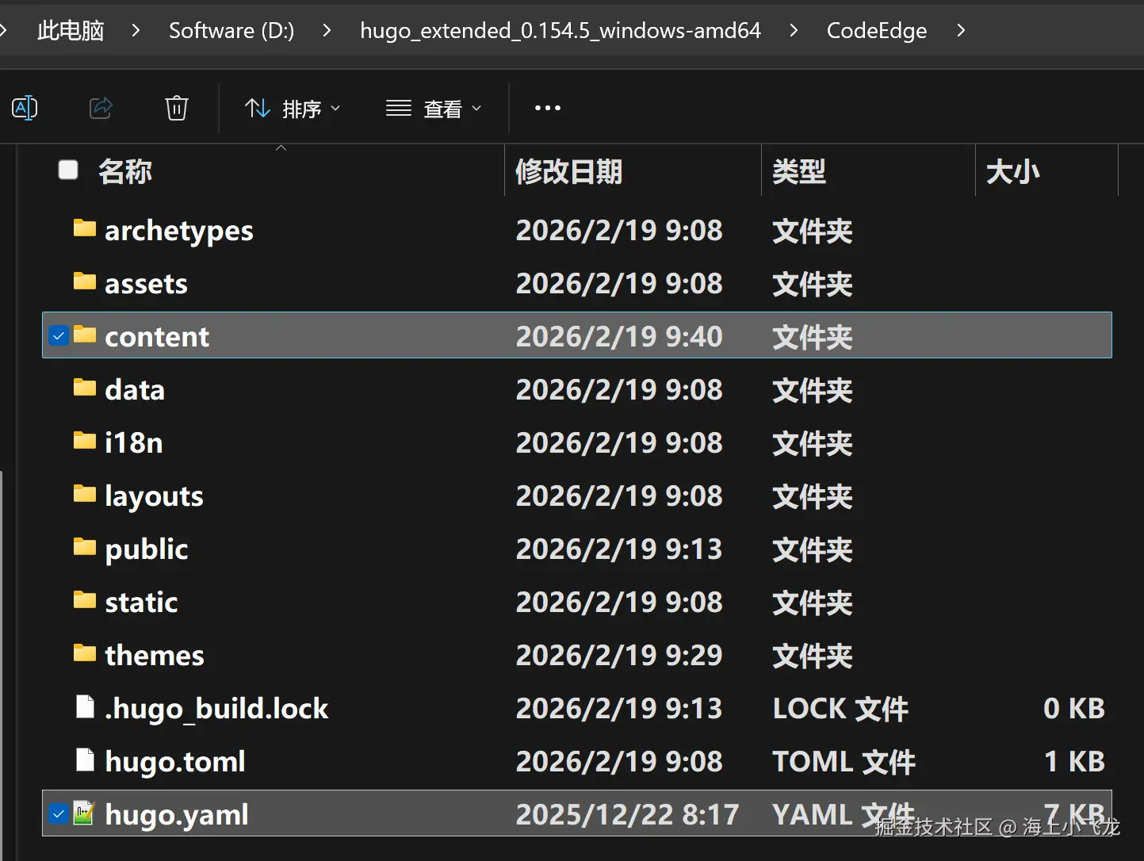Image resolution: width=1144 pixels, height=861 pixels.
Task: Select the archetypes folder icon
Action: tap(85, 229)
